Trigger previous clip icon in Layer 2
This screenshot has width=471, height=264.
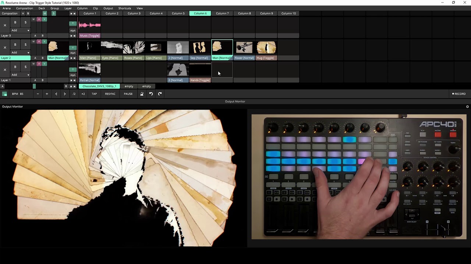tap(71, 58)
